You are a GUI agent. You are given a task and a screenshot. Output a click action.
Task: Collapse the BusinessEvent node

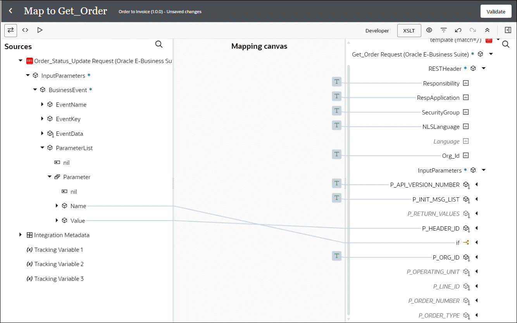click(35, 90)
